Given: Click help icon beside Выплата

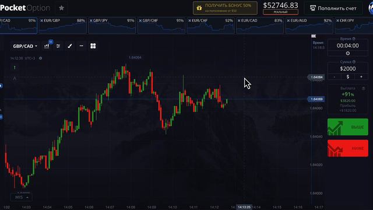Looking at the screenshot, I should pyautogui.click(x=363, y=88).
